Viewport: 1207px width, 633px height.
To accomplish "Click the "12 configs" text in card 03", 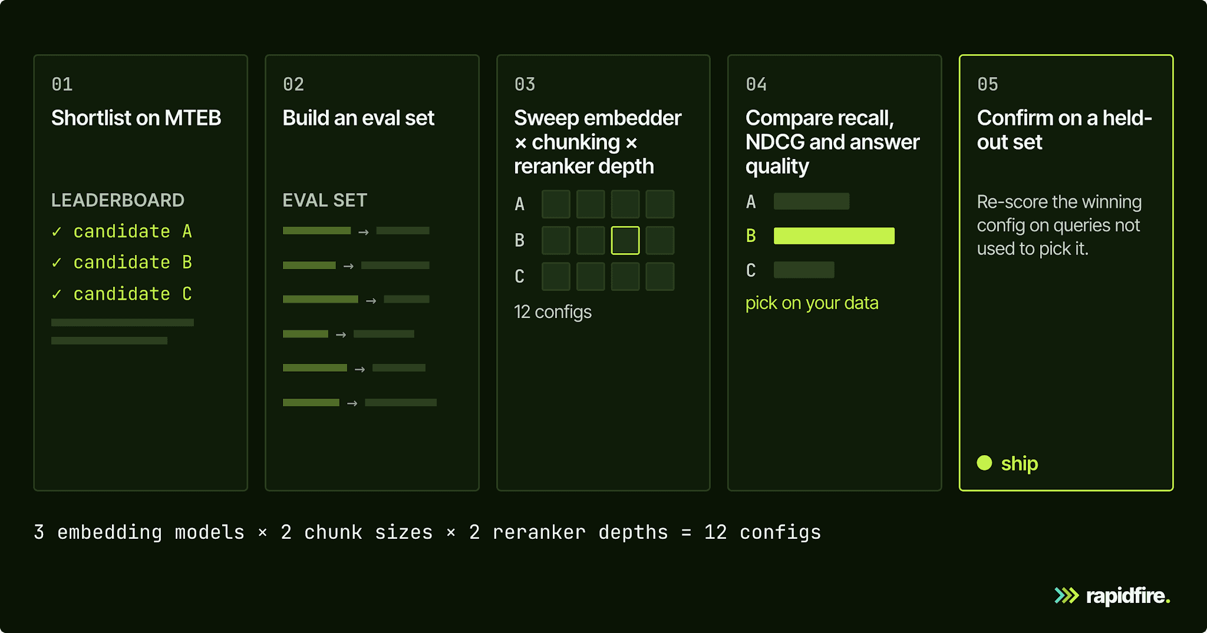I will click(553, 311).
